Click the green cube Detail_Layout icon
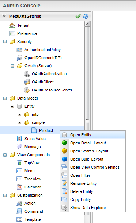Screen dimensions: 136x223 coord(64,143)
